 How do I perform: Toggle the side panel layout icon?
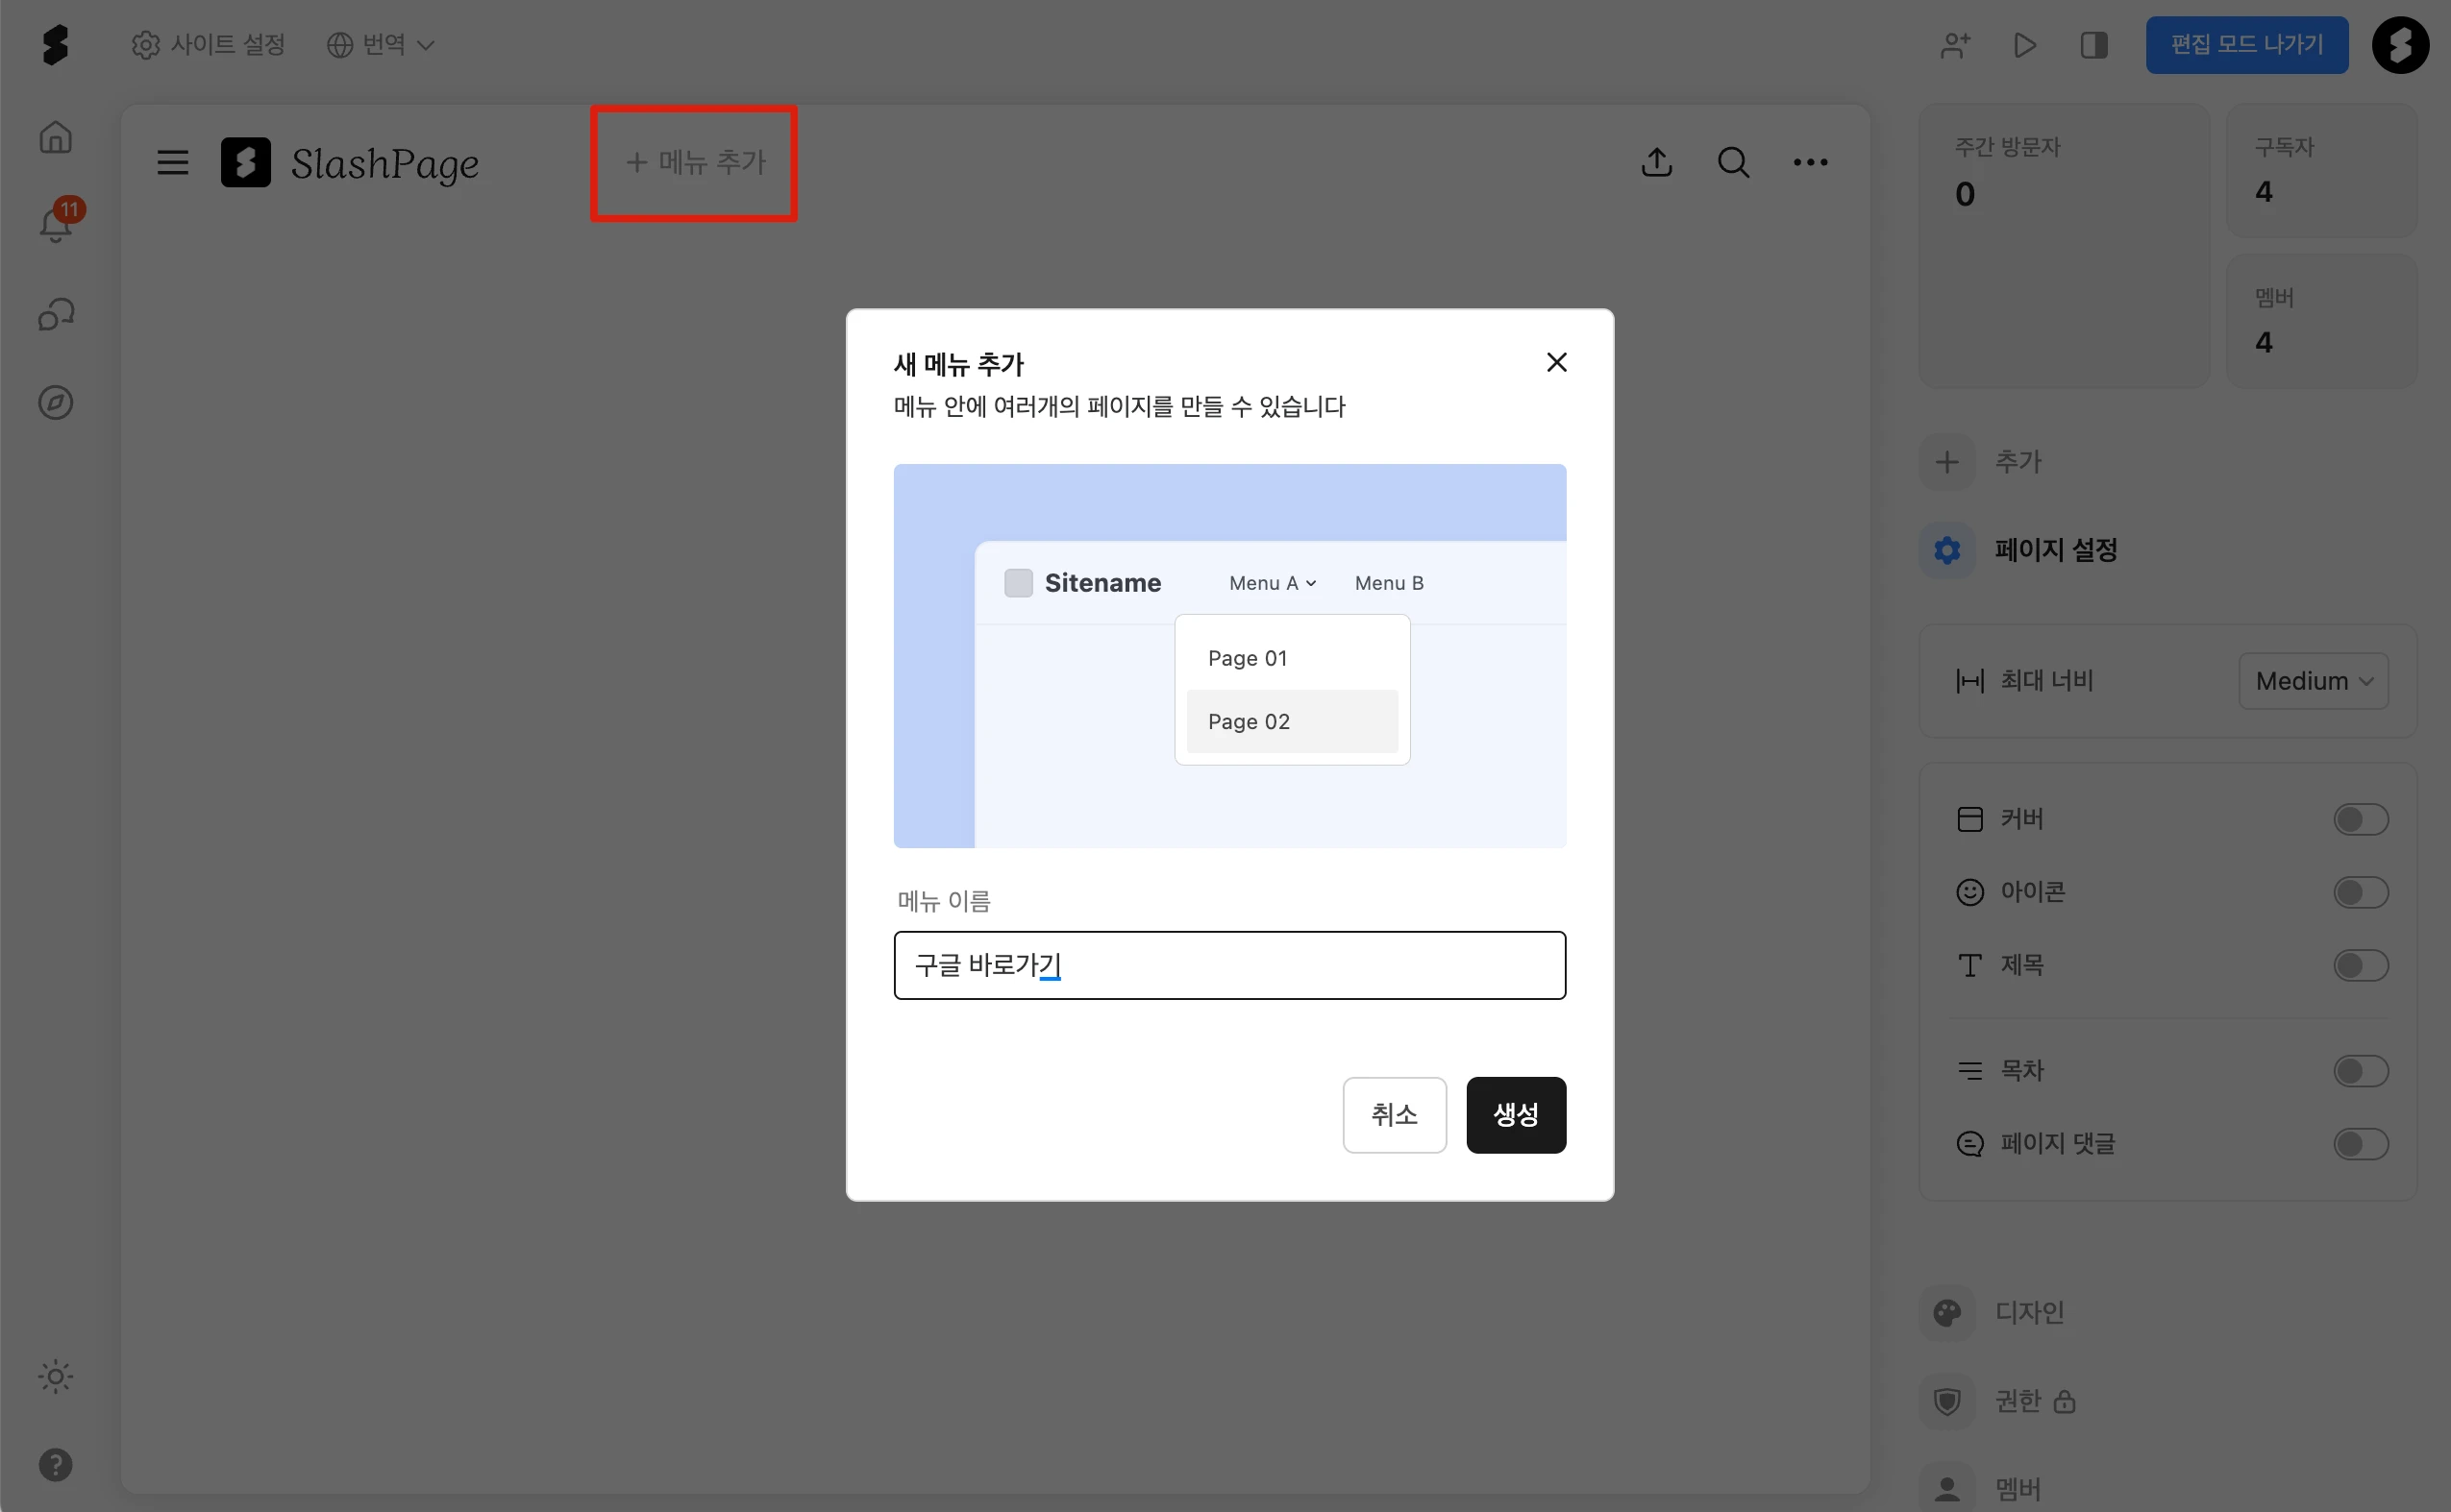pos(2092,45)
